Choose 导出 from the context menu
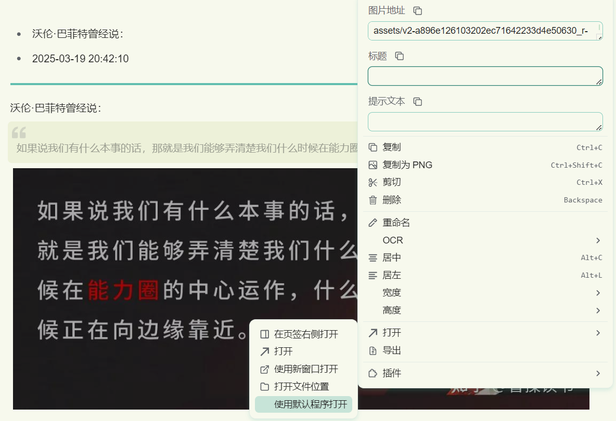The height and width of the screenshot is (421, 616). click(485, 350)
